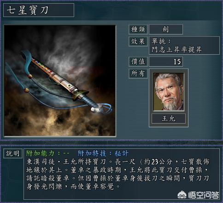Screen dimensions: 223x203
Task: Click the 效果 label
Action: (138, 41)
